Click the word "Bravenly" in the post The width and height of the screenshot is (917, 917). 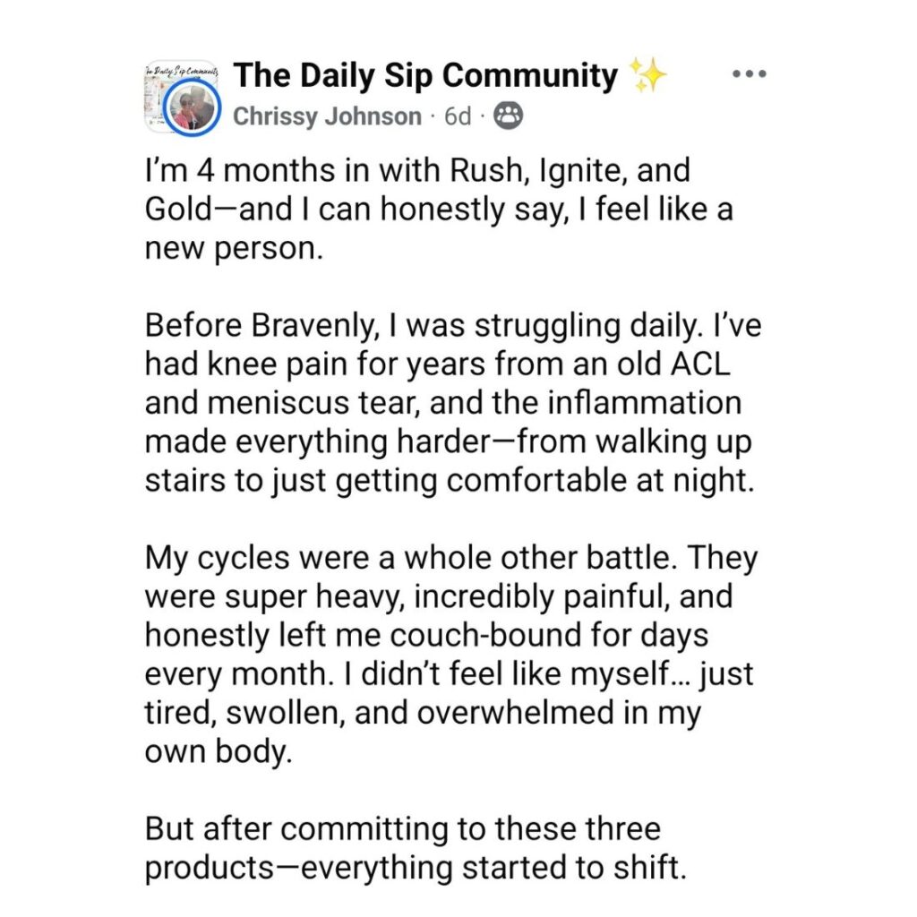click(314, 326)
